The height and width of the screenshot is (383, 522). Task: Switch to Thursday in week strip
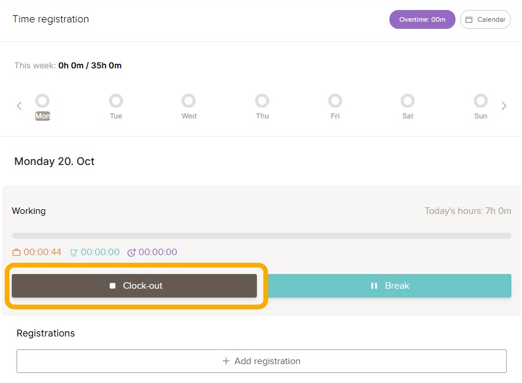(x=262, y=101)
